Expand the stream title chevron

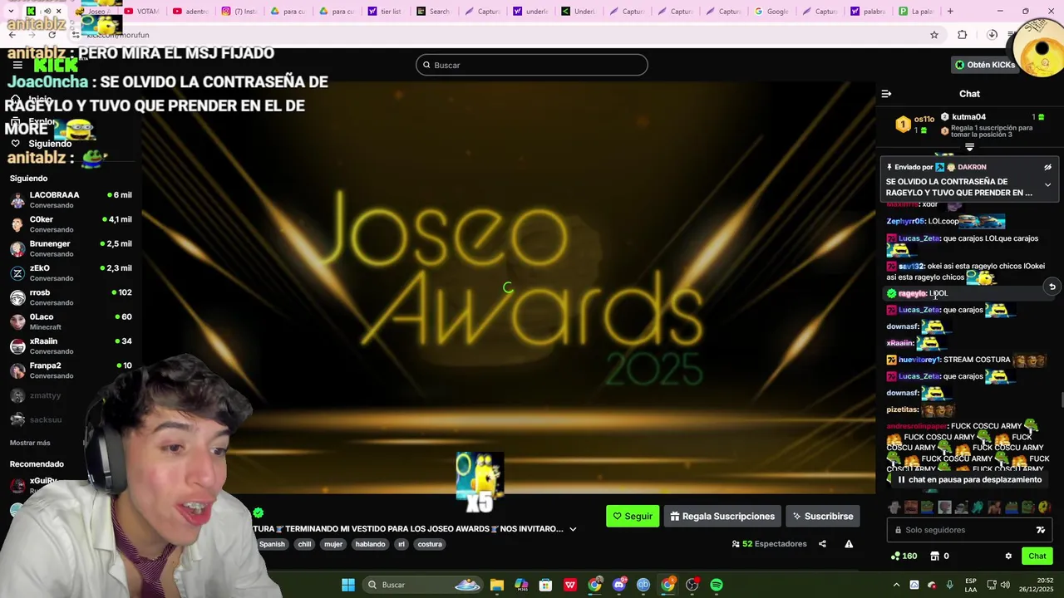(x=573, y=529)
